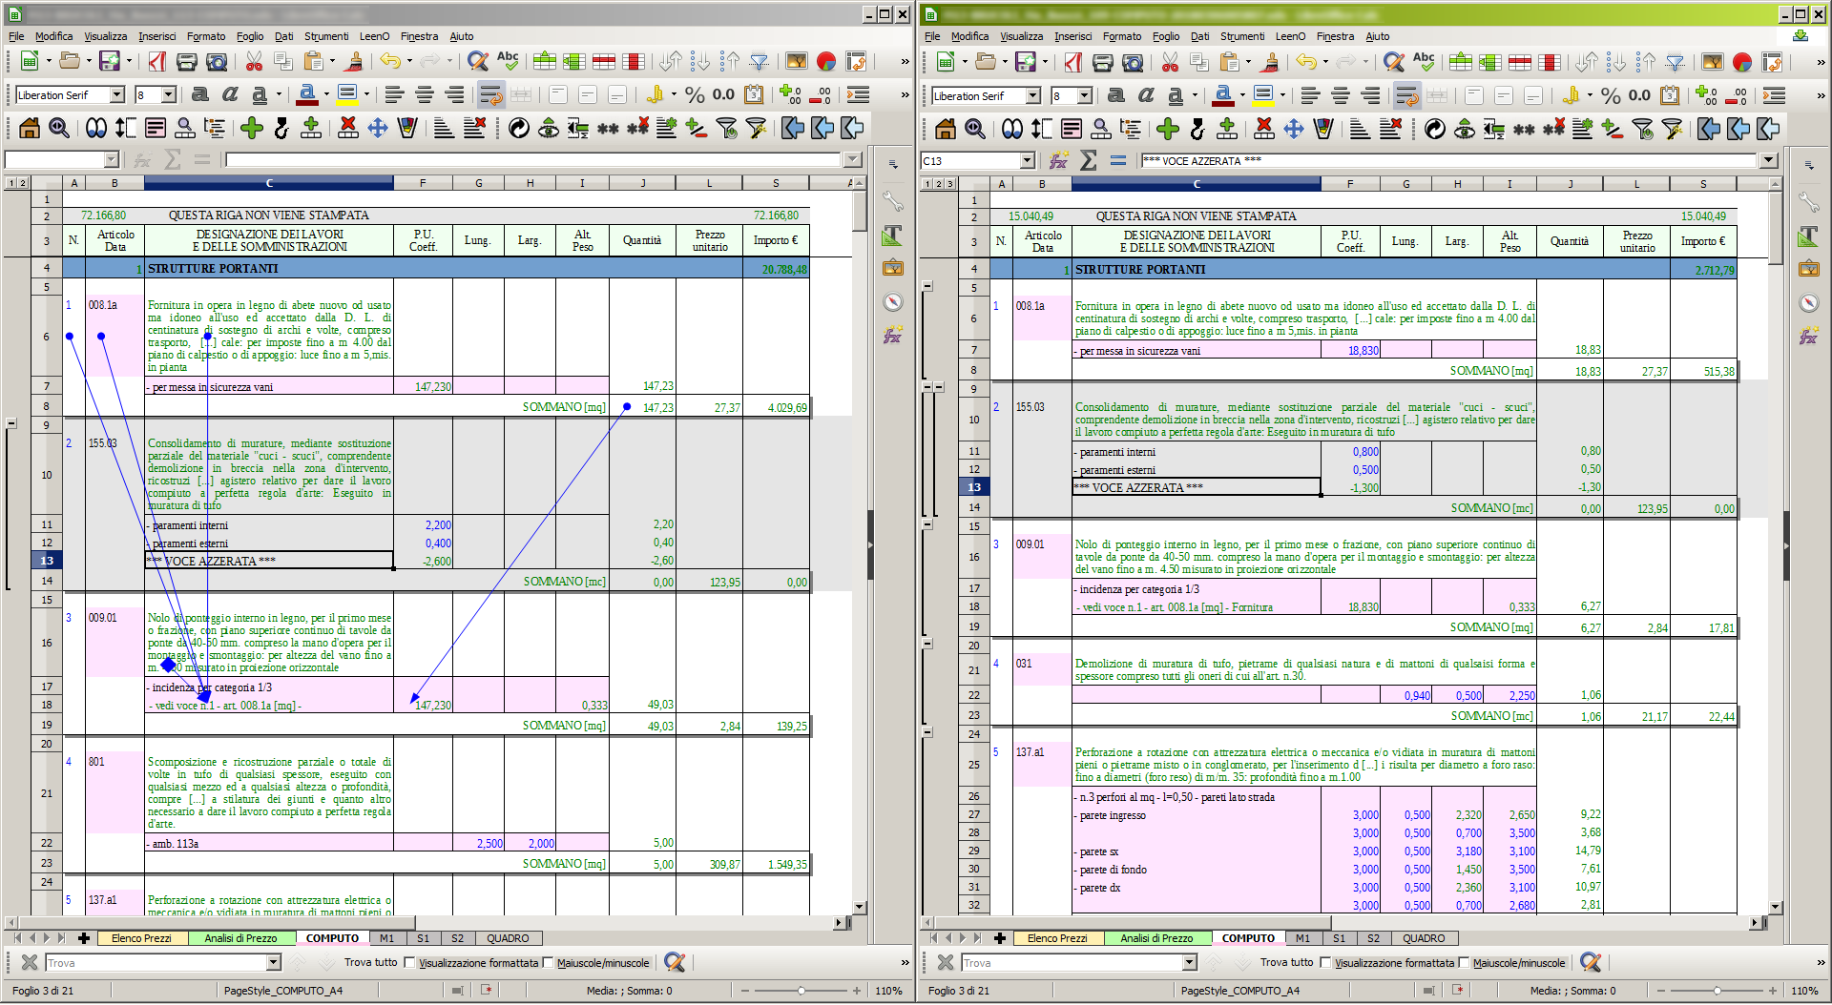Open font name dropdown in left window
The height and width of the screenshot is (1005, 1832).
[117, 94]
